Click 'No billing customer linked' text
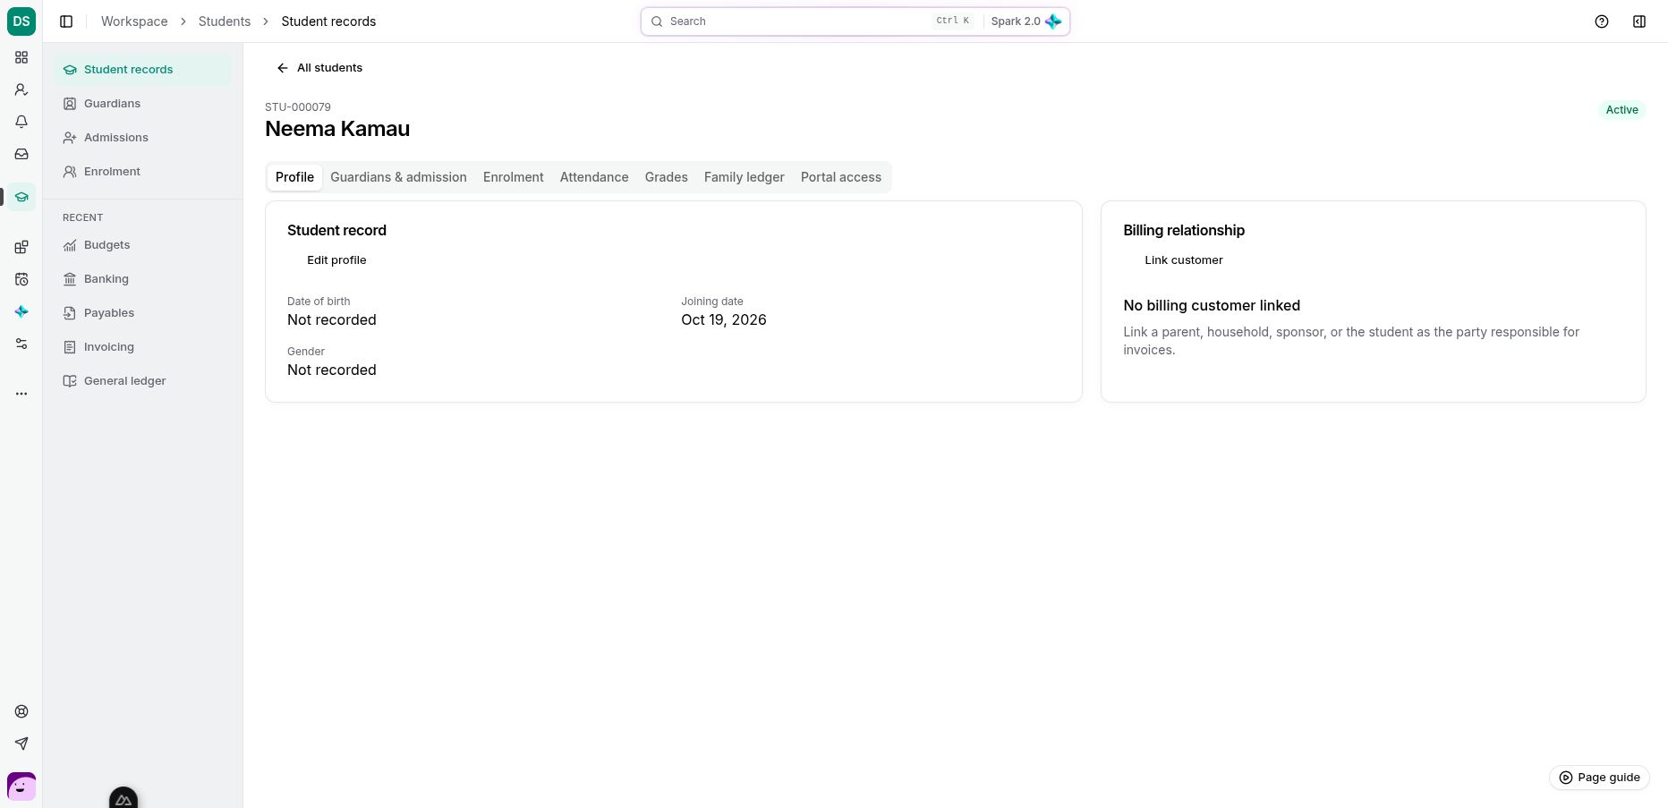The image size is (1668, 808). tap(1212, 306)
